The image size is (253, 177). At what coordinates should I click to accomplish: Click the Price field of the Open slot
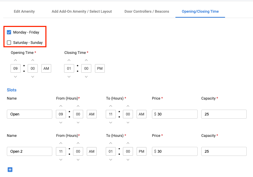click(175, 114)
